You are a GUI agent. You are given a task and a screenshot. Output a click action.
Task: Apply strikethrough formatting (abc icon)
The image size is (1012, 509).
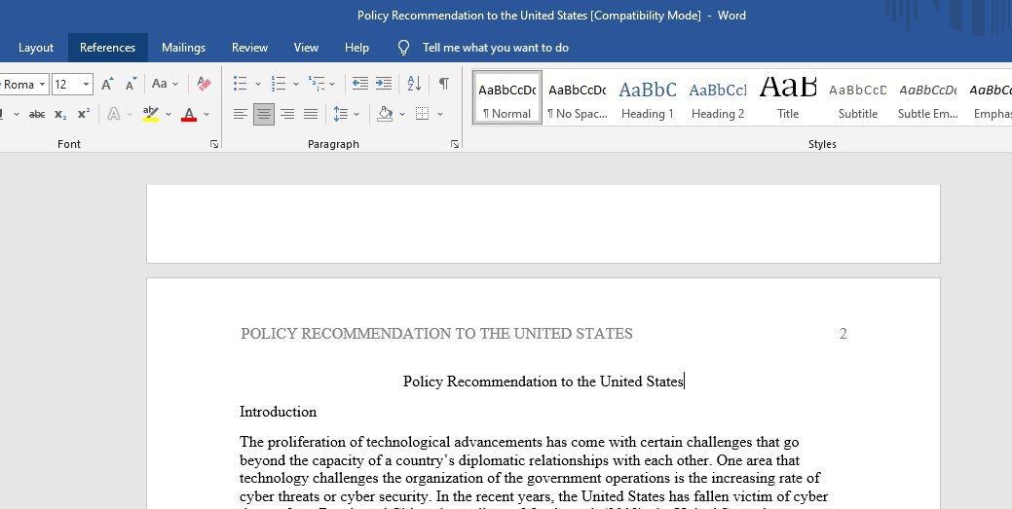click(37, 114)
